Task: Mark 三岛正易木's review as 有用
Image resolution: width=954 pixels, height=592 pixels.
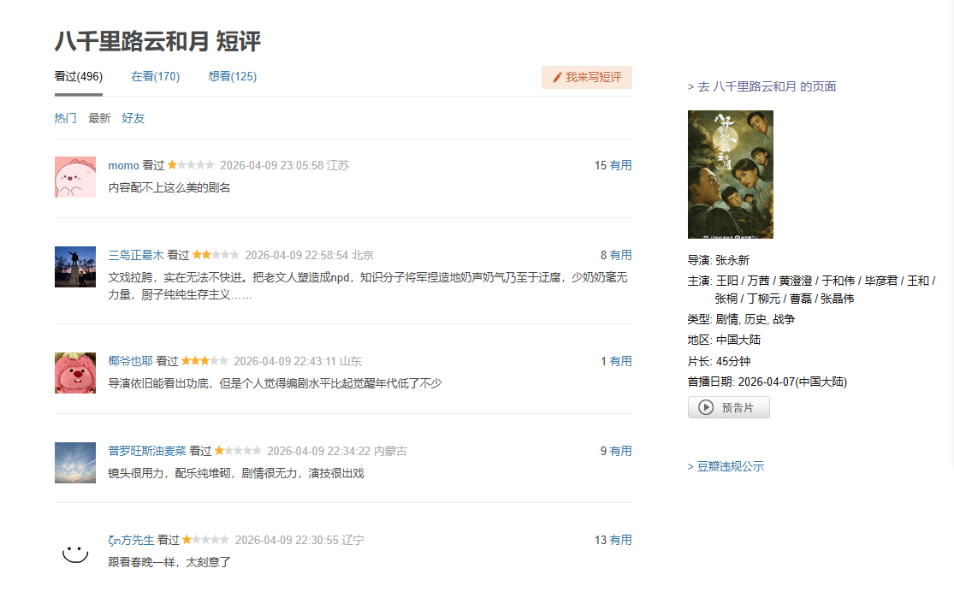Action: tap(620, 255)
